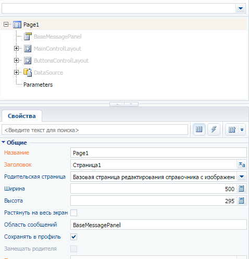The height and width of the screenshot is (259, 249).
Task: Show properties list view icon
Action: [x=199, y=129]
